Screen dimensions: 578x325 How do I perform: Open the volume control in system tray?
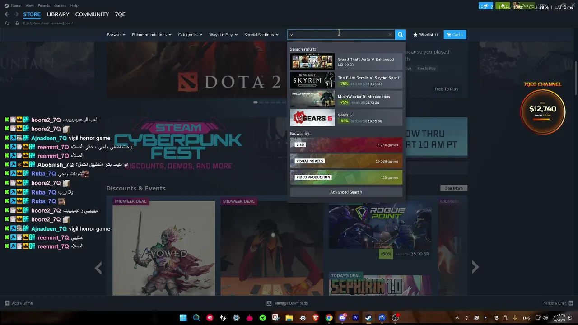point(545,318)
